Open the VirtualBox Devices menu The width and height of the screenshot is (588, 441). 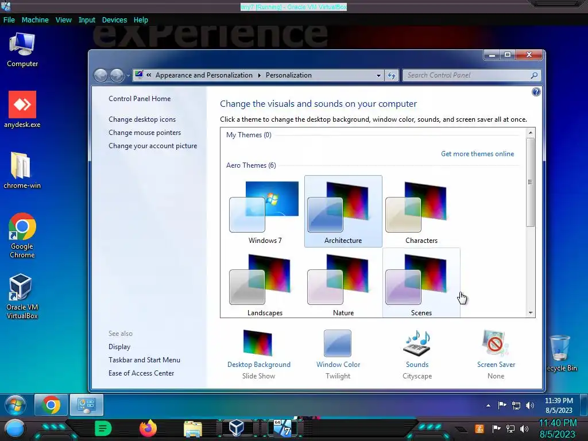(114, 20)
